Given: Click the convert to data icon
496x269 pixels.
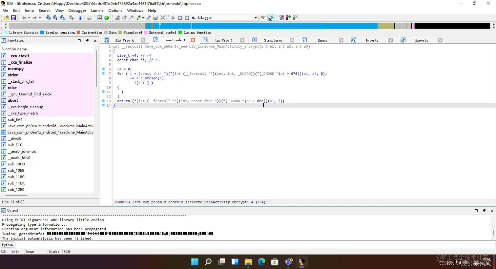Looking at the screenshot, I should tap(124, 18).
